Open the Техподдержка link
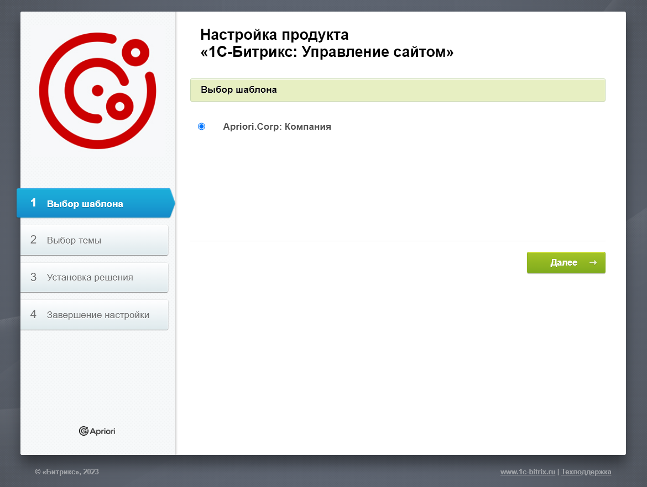647x487 pixels. pos(586,472)
